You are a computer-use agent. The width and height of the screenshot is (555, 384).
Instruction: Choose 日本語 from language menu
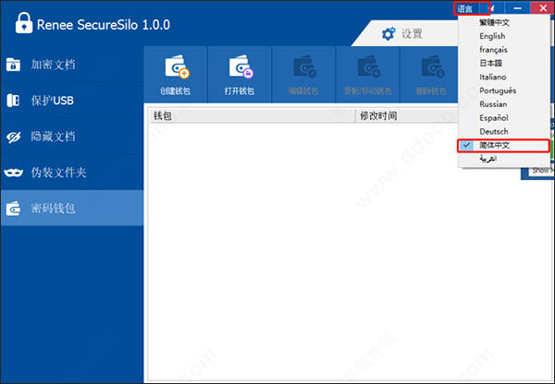504,64
